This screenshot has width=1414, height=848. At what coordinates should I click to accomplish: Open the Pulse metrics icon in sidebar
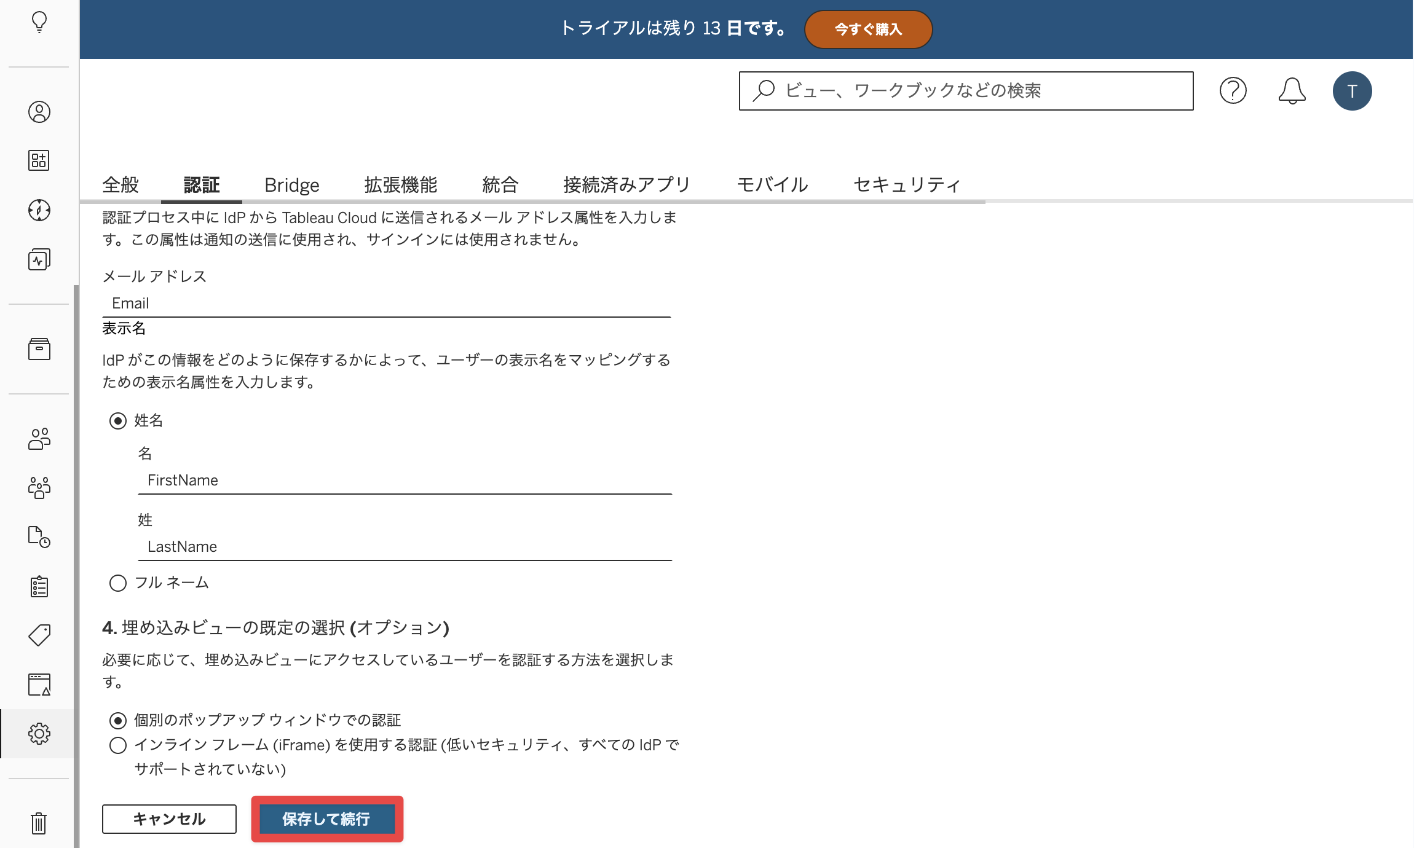(x=39, y=259)
